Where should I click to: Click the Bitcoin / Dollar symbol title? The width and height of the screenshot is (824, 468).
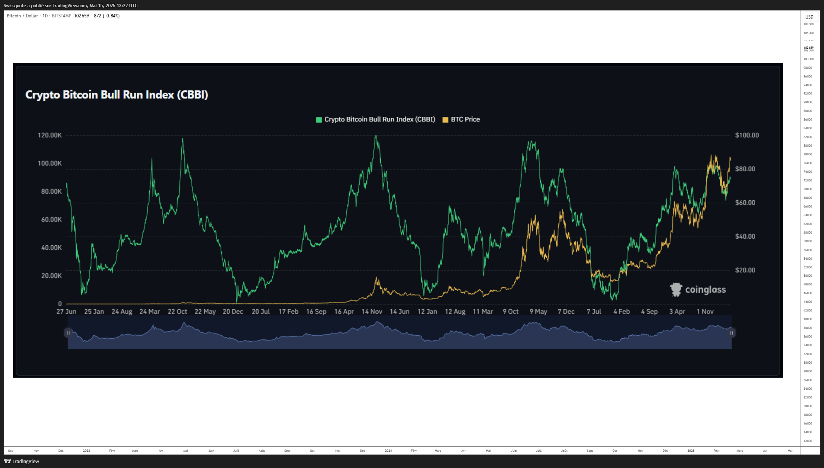pos(22,16)
